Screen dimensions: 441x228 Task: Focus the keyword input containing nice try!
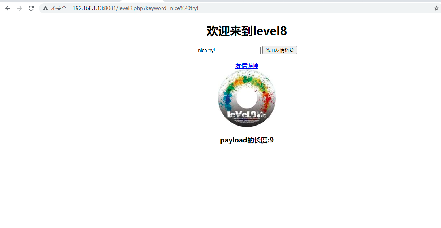coord(228,50)
